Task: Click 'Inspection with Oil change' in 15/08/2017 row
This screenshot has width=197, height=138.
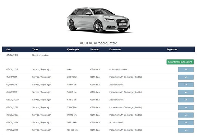Action: click(x=121, y=77)
